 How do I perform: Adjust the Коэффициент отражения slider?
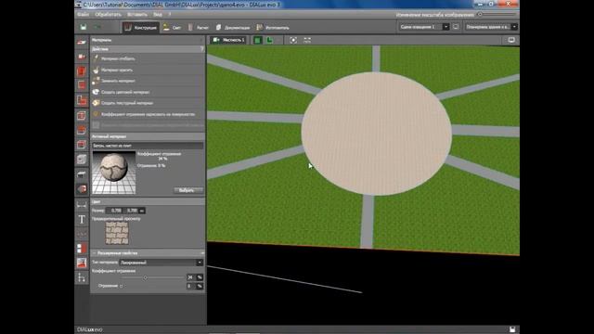pos(152,277)
